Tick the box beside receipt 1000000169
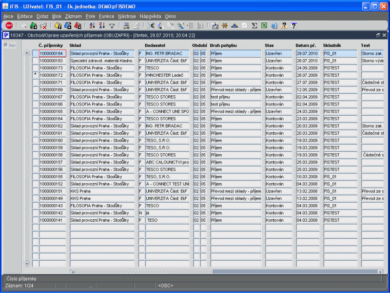The image size is (390, 293). pyautogui.click(x=35, y=89)
